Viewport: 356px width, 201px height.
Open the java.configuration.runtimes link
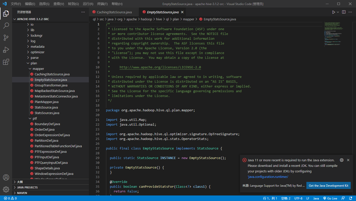tap(268, 177)
